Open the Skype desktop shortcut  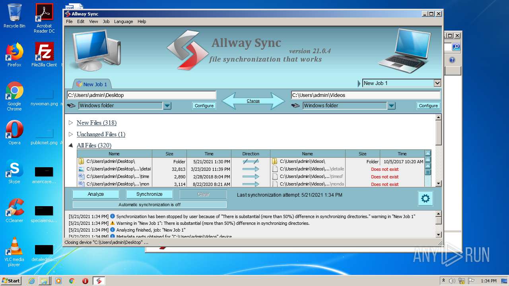click(14, 172)
